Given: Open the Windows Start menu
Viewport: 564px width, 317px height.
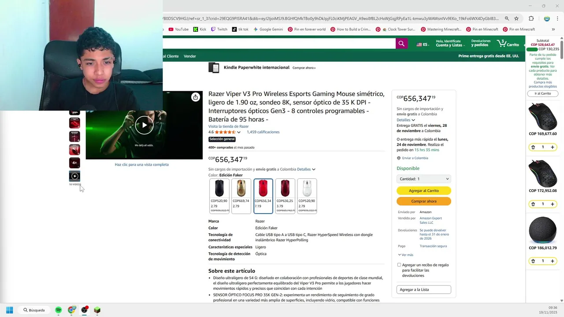Looking at the screenshot, I should point(9,310).
